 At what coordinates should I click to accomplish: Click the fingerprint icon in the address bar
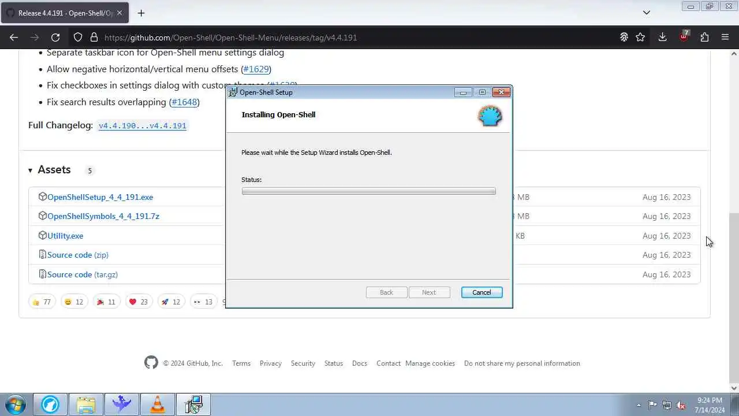click(x=624, y=37)
